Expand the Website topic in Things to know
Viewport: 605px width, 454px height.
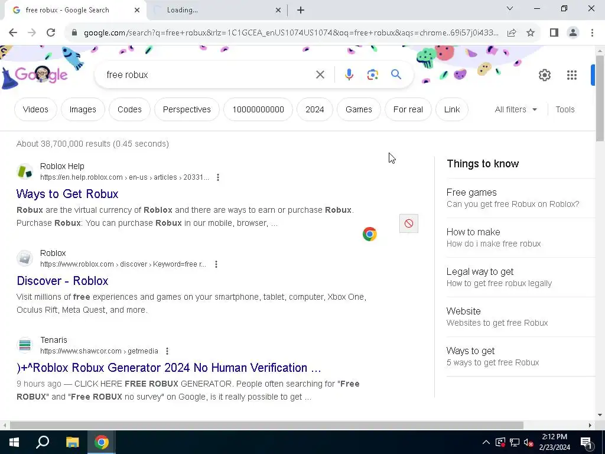(521, 317)
